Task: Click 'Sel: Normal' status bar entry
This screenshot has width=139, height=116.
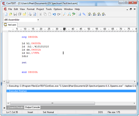Action: coord(48,112)
